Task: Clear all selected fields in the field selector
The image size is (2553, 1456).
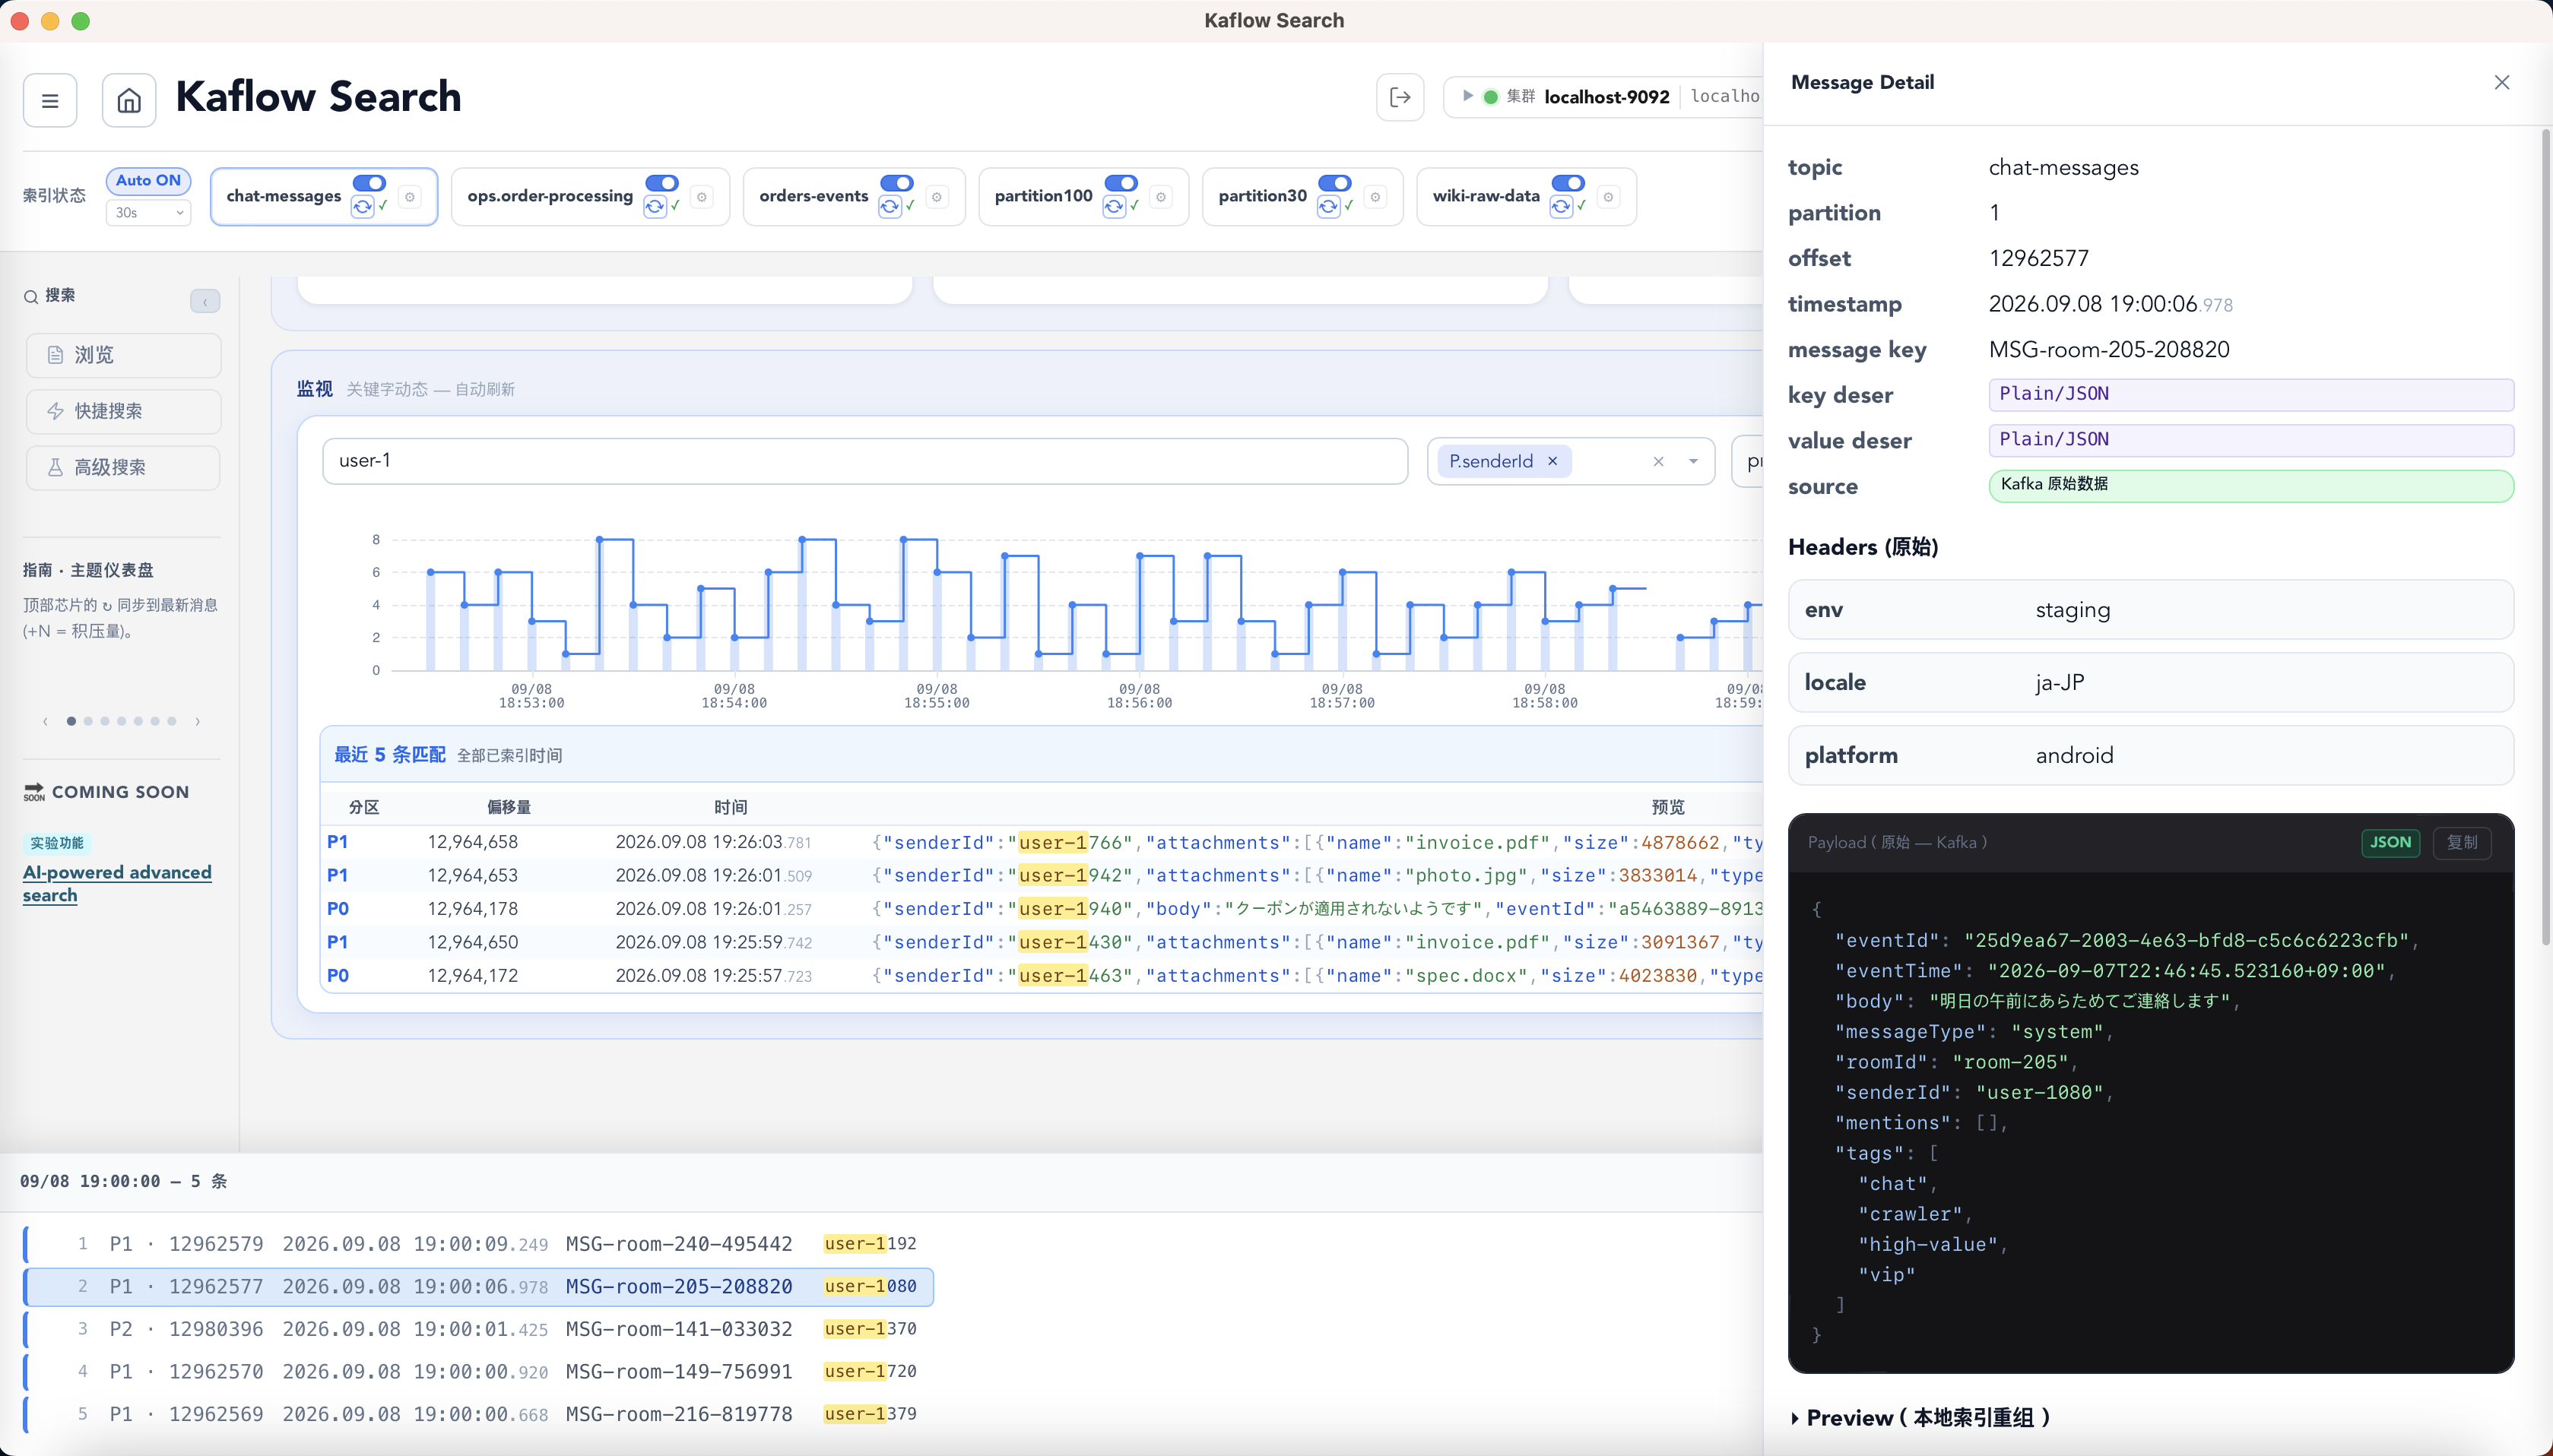Action: point(1659,461)
